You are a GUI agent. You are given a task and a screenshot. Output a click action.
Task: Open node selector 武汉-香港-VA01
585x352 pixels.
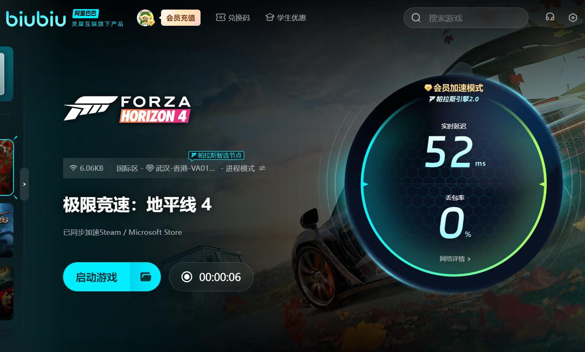pyautogui.click(x=181, y=168)
